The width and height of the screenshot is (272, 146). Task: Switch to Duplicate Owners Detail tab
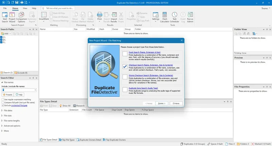[89, 140]
